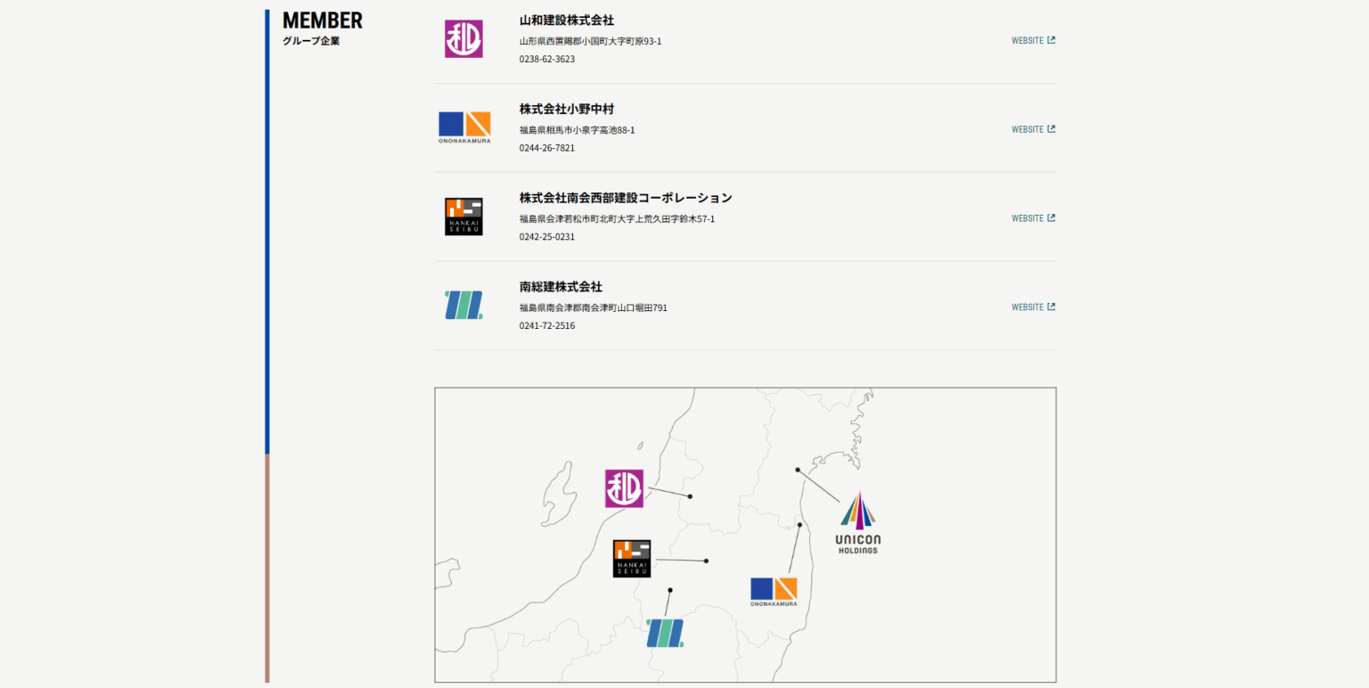Click the グループ企業 subtitle
This screenshot has width=1369, height=688.
311,41
